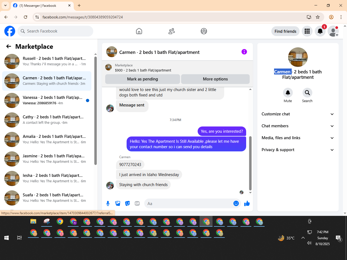Focus the Search Facebook field
The height and width of the screenshot is (260, 347).
55,31
